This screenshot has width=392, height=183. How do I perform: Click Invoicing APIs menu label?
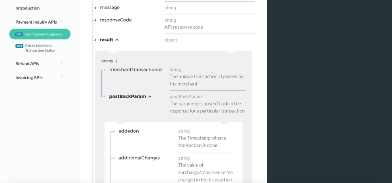(29, 77)
